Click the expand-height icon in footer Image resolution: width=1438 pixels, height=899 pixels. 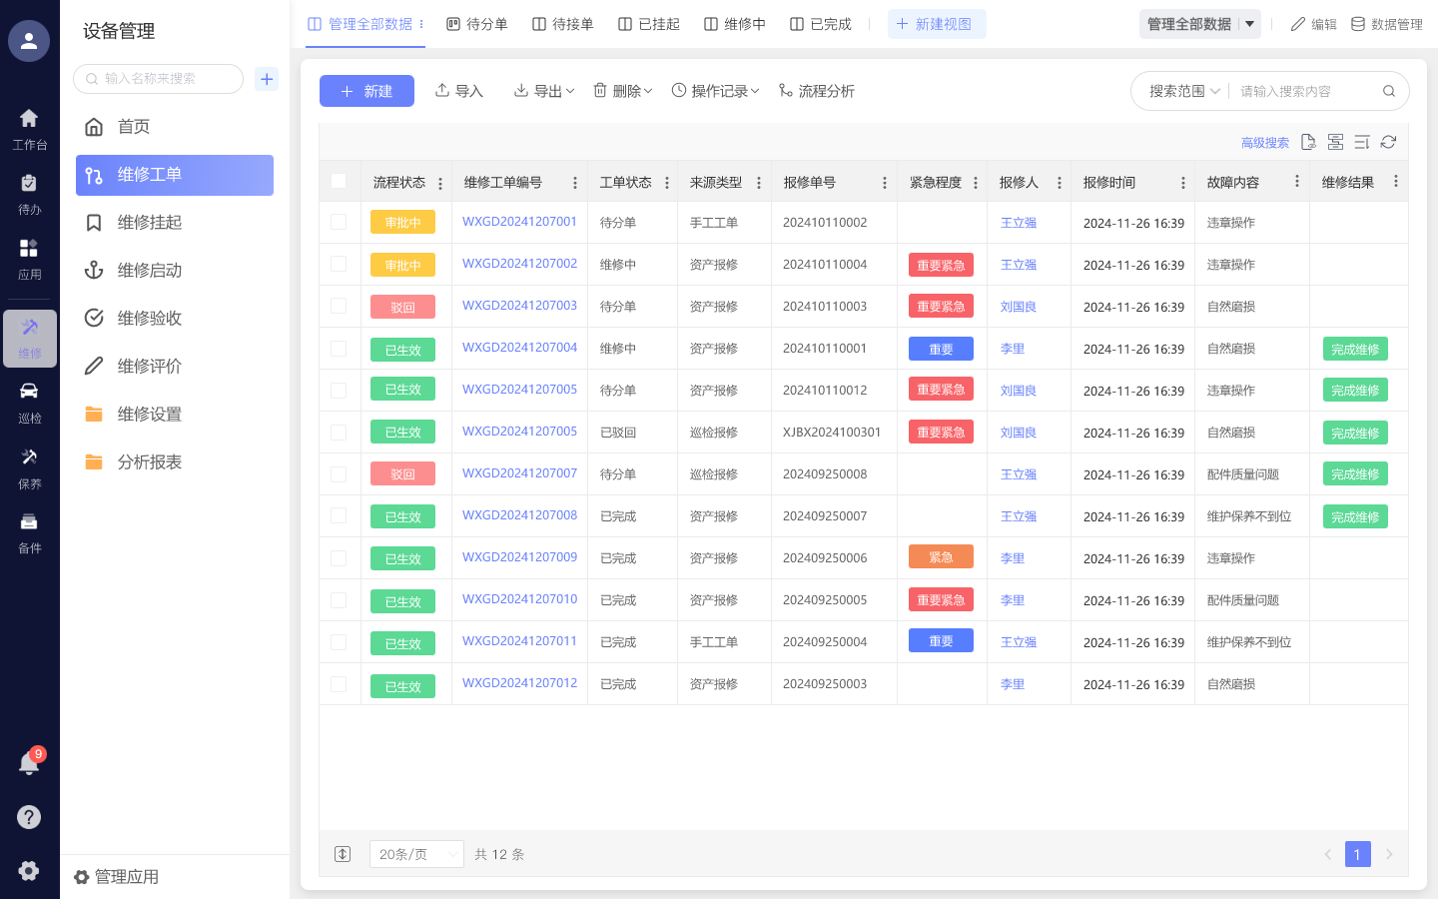click(x=343, y=854)
